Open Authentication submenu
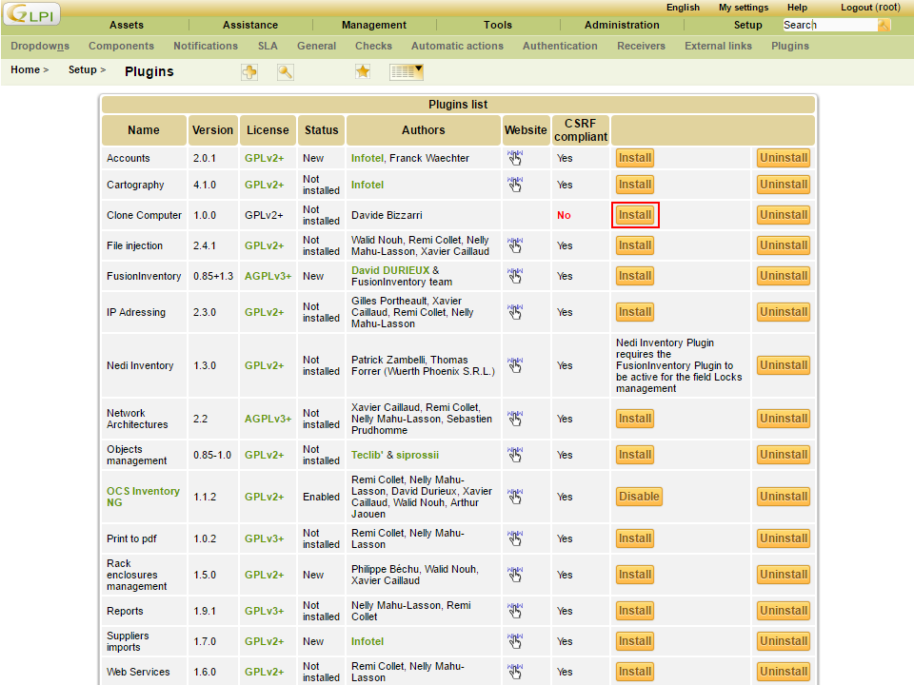This screenshot has width=914, height=685. (x=560, y=46)
